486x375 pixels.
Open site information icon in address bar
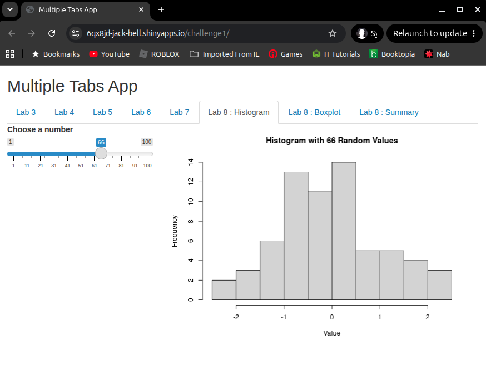(x=76, y=33)
